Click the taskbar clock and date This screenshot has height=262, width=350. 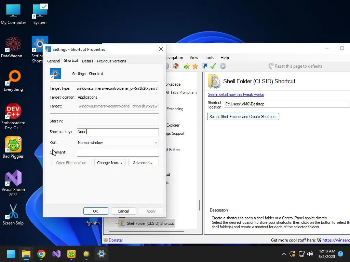(327, 254)
